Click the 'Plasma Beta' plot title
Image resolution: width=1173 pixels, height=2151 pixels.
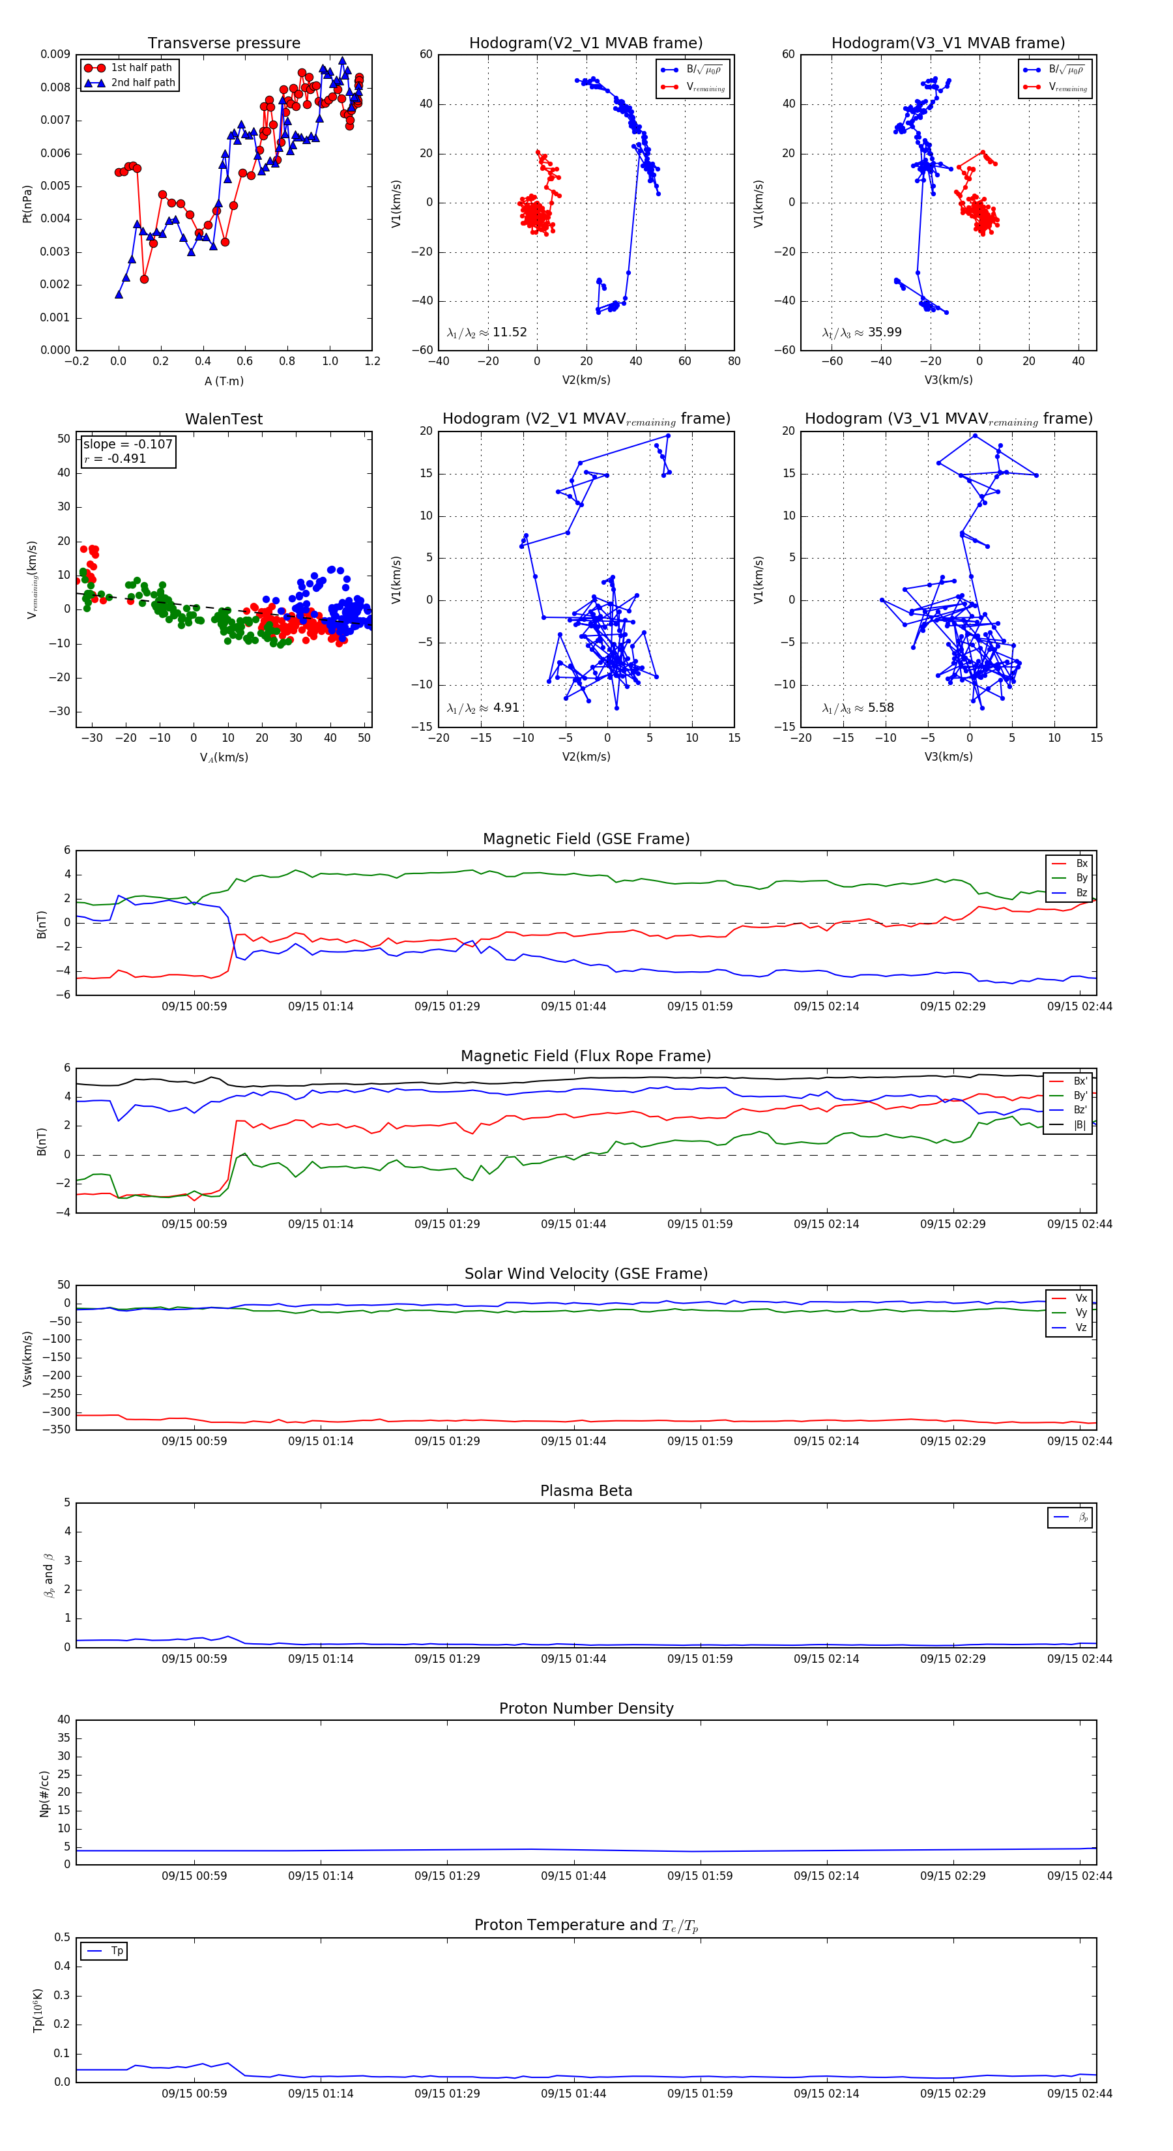(x=586, y=1491)
